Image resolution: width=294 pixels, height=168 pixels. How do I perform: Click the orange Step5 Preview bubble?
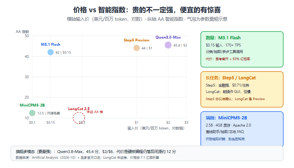(x=137, y=48)
